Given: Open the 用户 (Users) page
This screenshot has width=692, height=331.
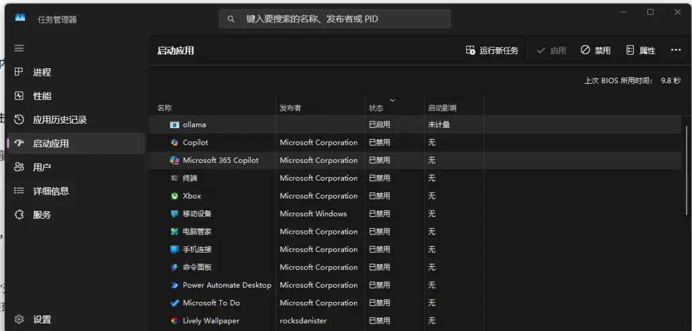Looking at the screenshot, I should click(76, 168).
